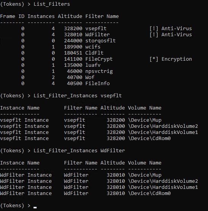Select the FileInfo filter entry
Image resolution: width=208 pixels, height=211 pixels.
coord(98,84)
